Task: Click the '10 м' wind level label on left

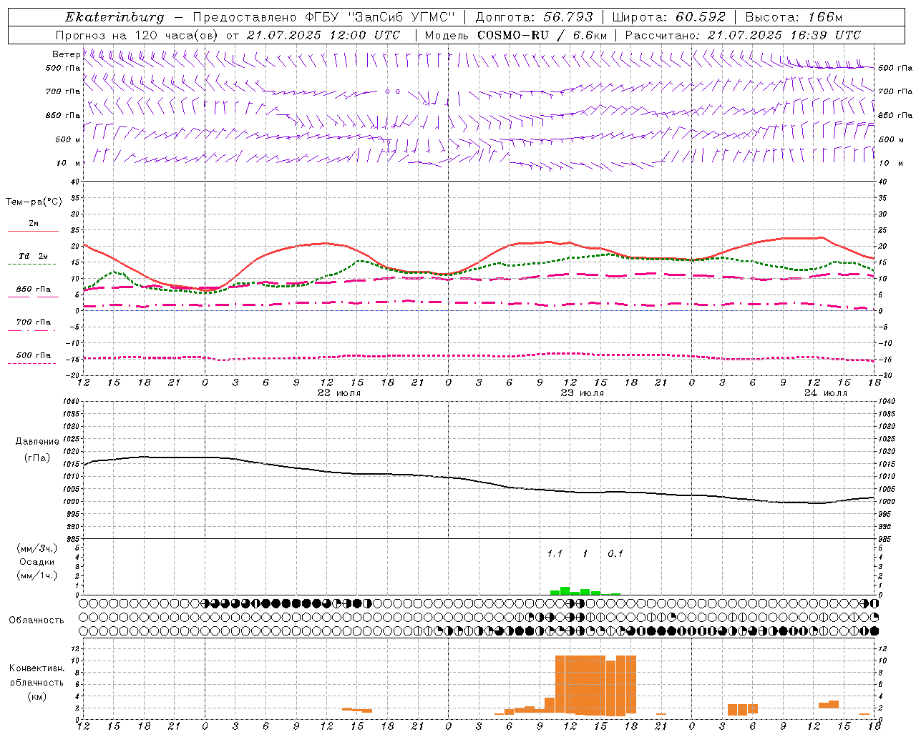Action: pos(69,163)
